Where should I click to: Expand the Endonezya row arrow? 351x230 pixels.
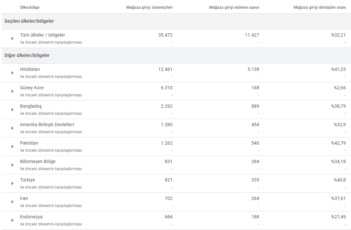[12, 220]
